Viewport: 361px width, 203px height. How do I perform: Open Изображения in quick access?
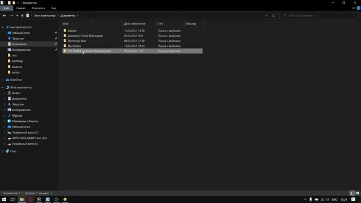tap(21, 50)
